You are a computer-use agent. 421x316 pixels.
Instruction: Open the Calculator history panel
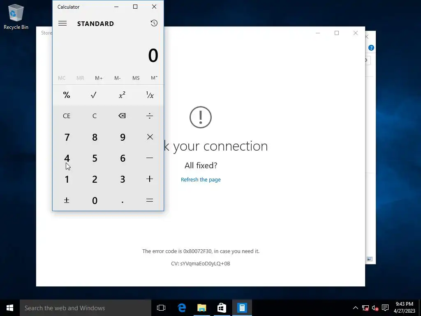[x=154, y=23]
